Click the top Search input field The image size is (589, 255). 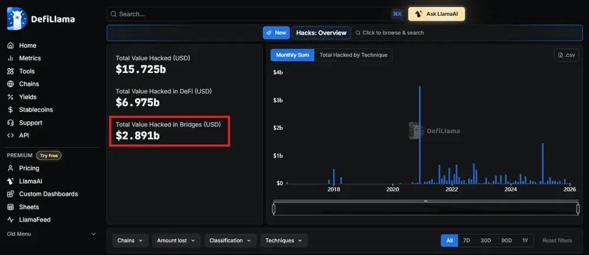point(247,14)
